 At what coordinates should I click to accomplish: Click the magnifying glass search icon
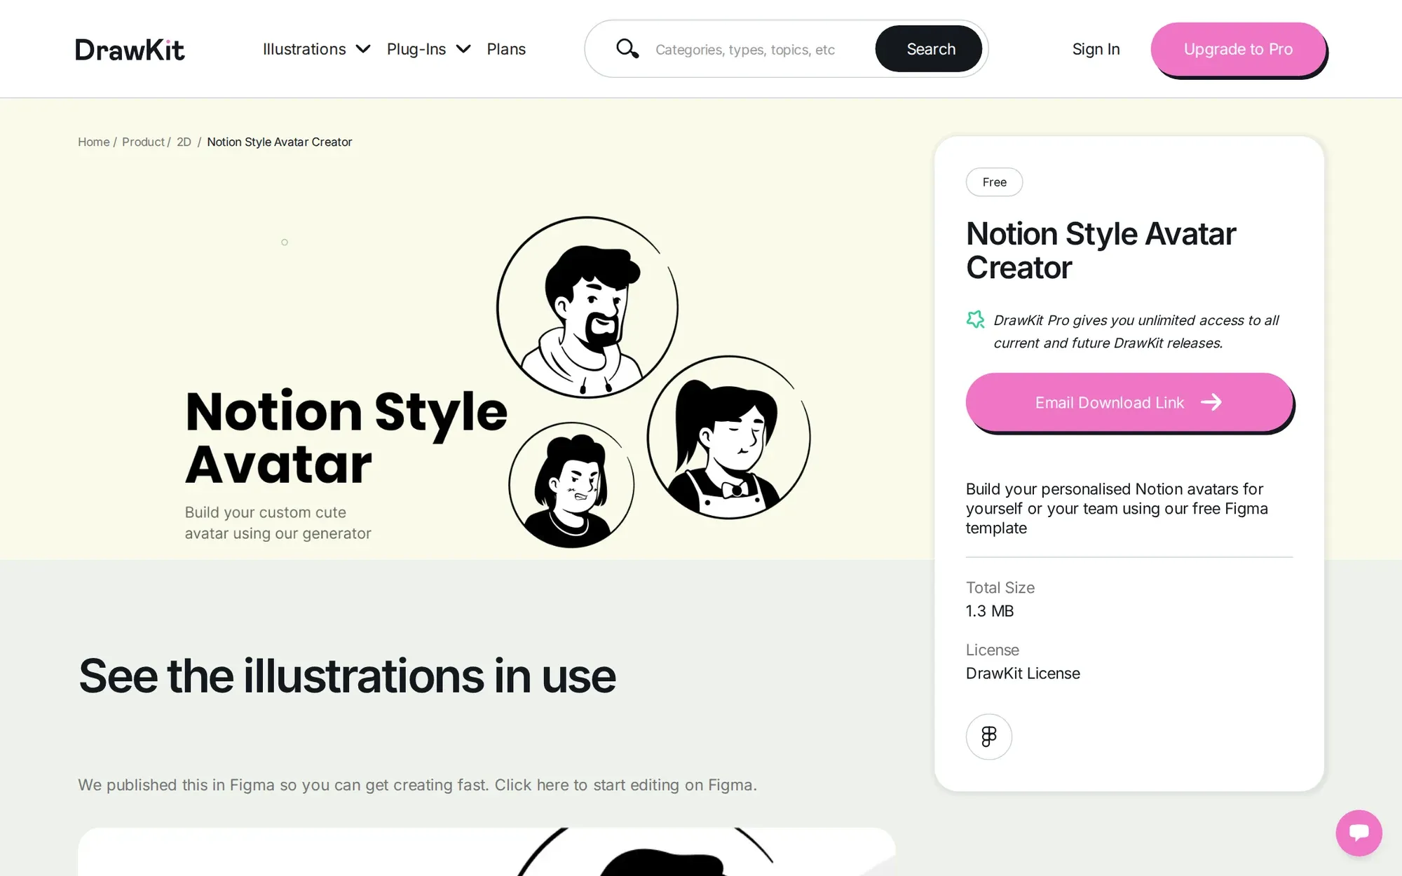tap(627, 49)
